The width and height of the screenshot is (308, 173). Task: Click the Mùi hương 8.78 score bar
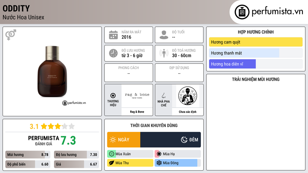28,155
